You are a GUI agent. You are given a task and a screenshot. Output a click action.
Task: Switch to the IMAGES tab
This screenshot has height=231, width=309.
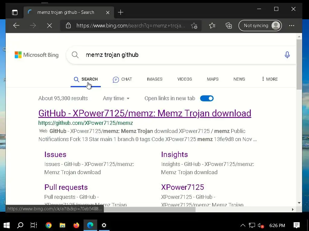[154, 79]
